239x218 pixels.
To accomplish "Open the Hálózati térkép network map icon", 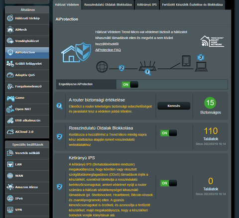I will [x=10, y=18].
